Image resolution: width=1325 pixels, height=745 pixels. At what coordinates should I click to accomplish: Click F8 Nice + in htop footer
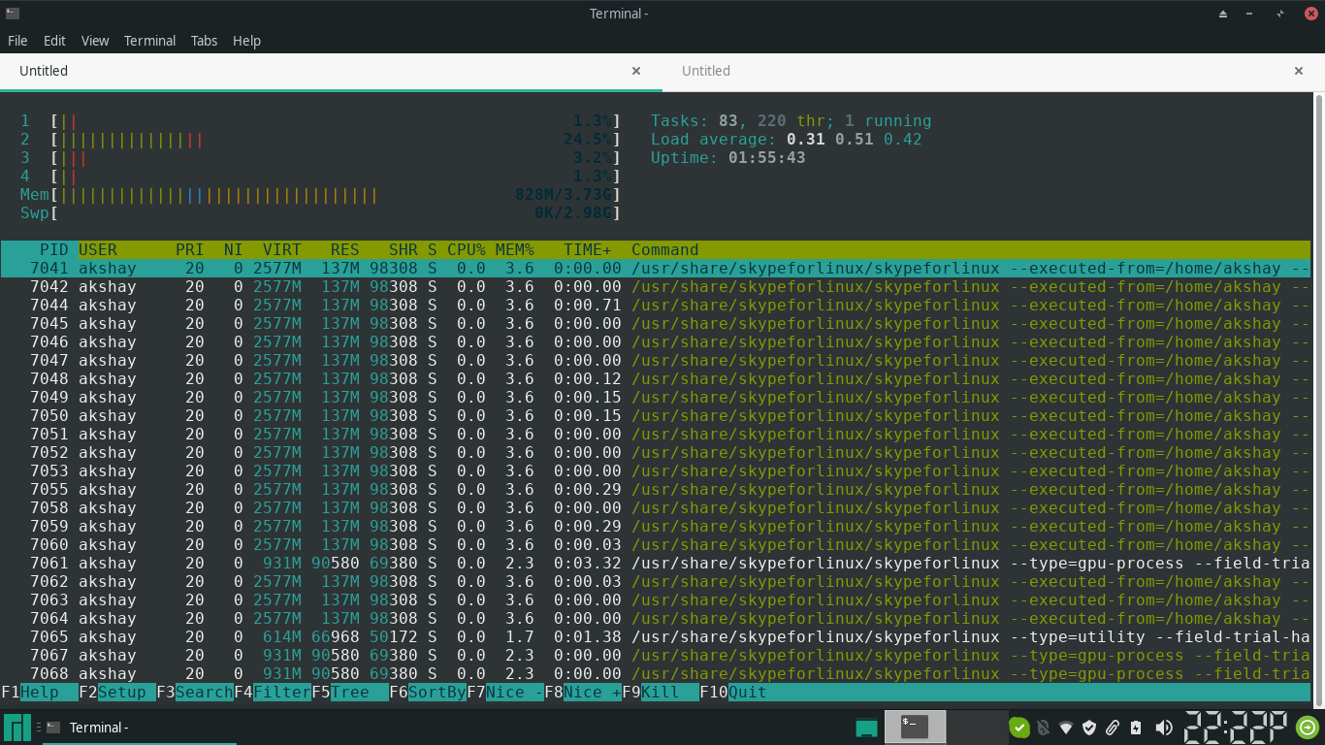pos(583,693)
